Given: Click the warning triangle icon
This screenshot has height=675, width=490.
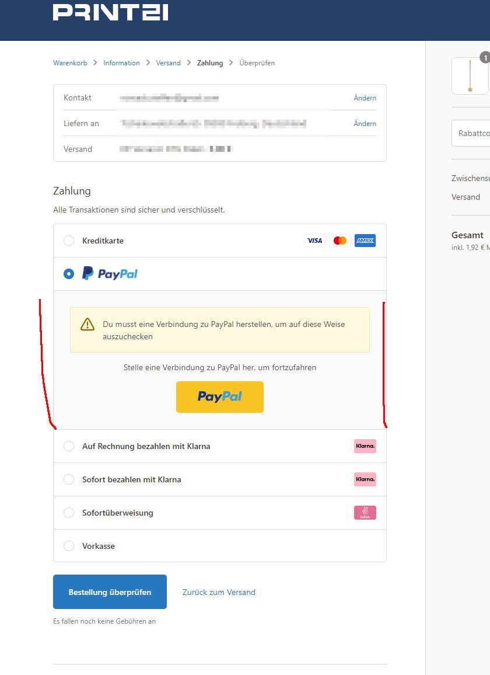Looking at the screenshot, I should click(87, 324).
